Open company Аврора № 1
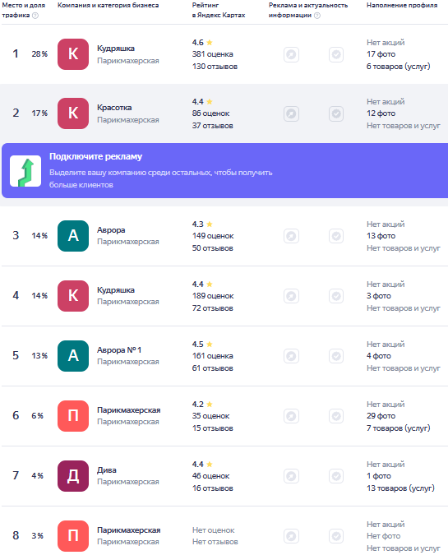The image size is (448, 555). click(119, 350)
